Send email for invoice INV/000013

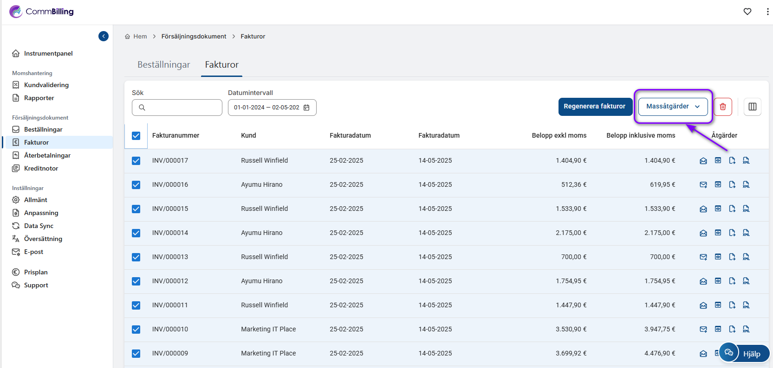click(703, 257)
